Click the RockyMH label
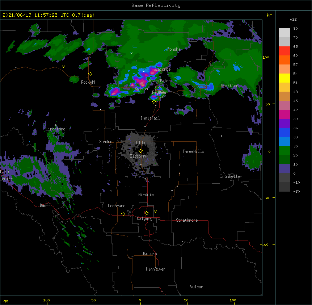 [x=89, y=82]
